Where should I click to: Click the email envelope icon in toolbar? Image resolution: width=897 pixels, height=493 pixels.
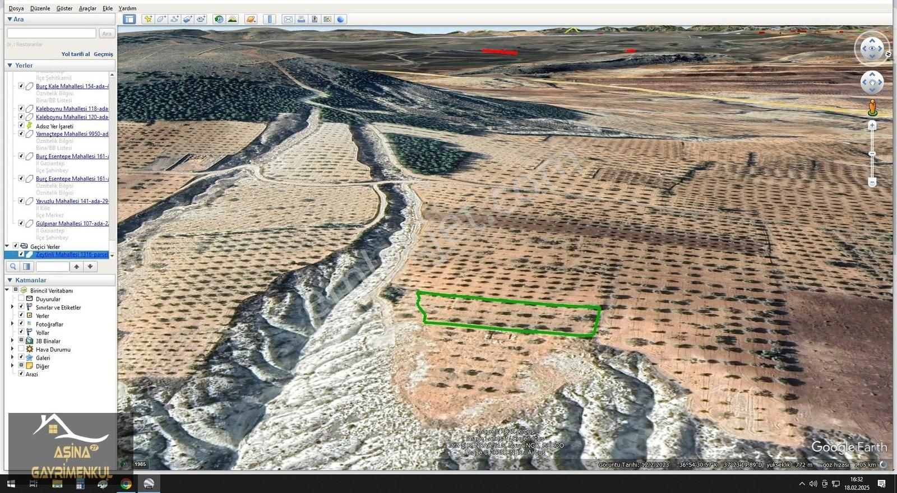pyautogui.click(x=288, y=19)
